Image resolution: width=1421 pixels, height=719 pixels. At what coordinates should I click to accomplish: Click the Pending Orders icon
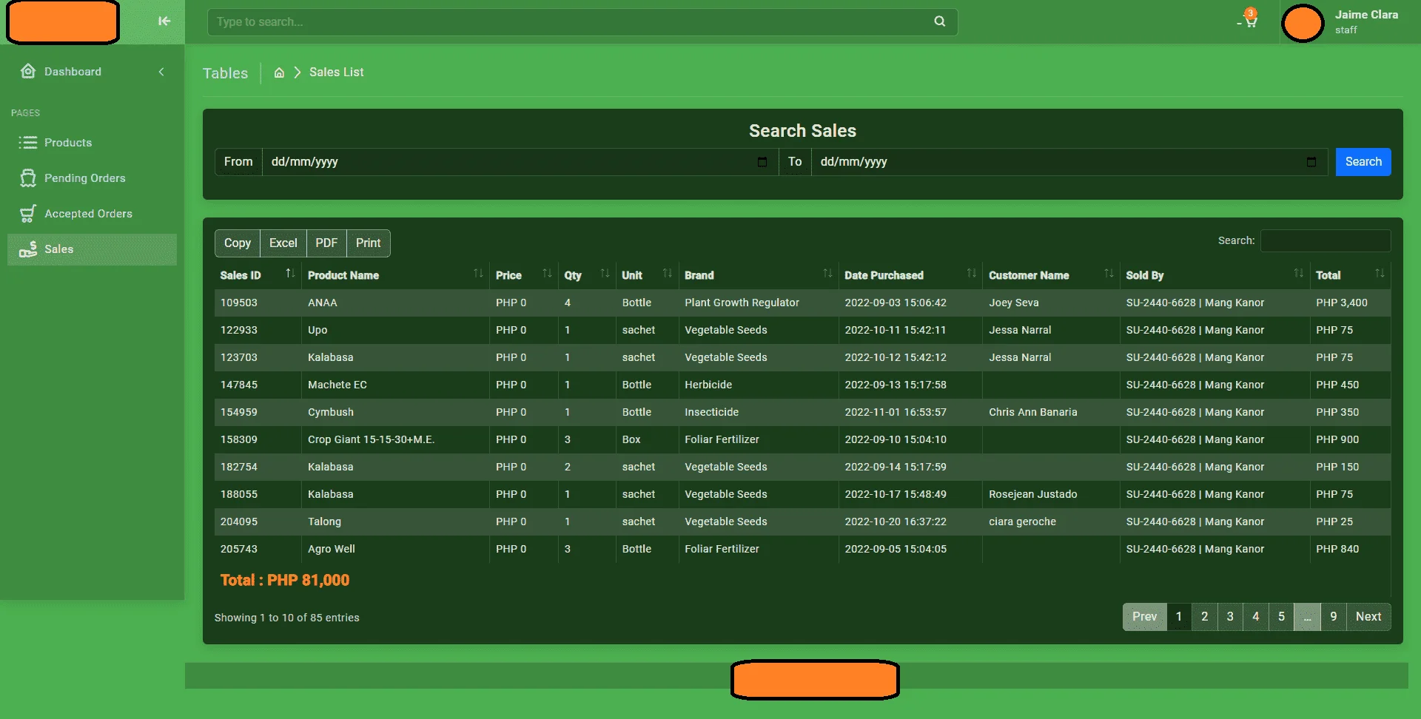[x=28, y=178]
